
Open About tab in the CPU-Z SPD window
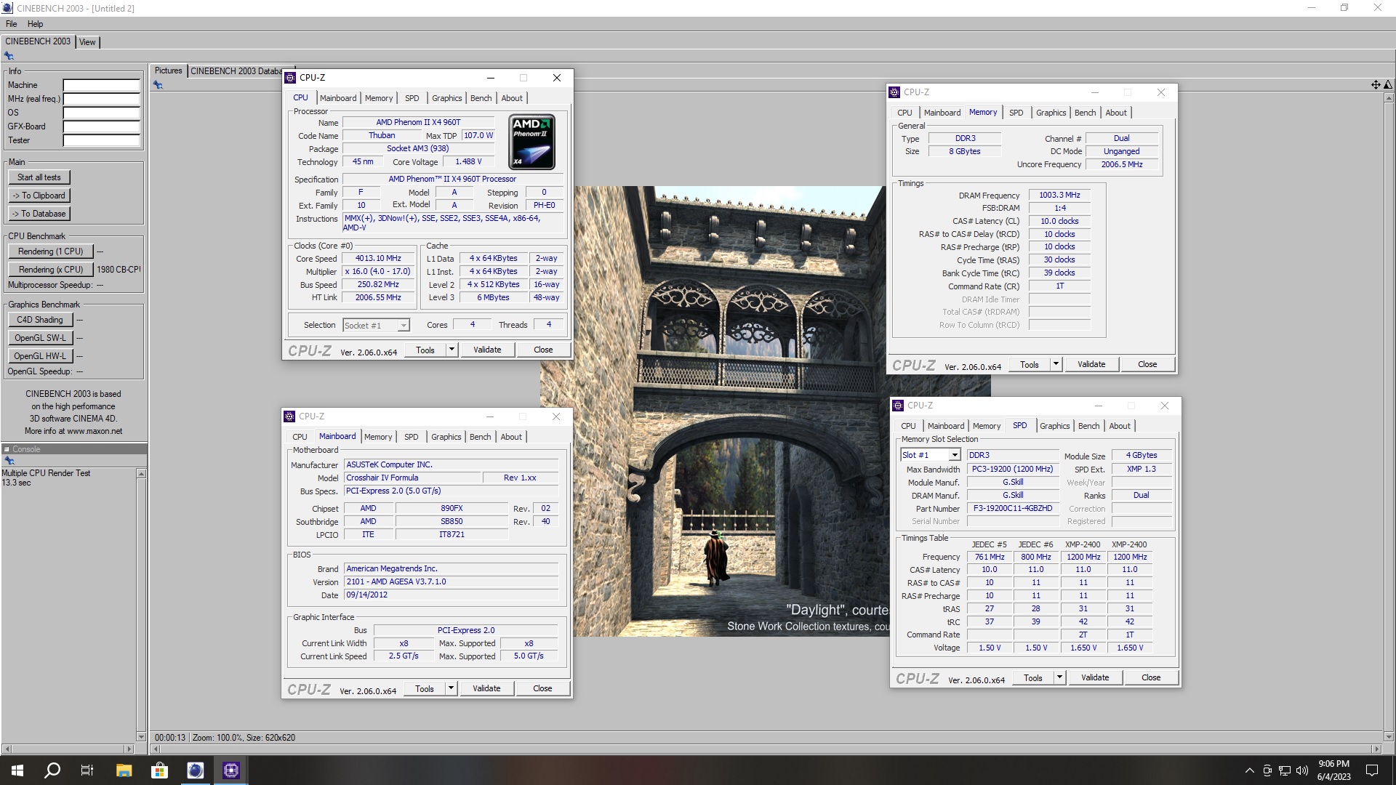click(x=1120, y=426)
